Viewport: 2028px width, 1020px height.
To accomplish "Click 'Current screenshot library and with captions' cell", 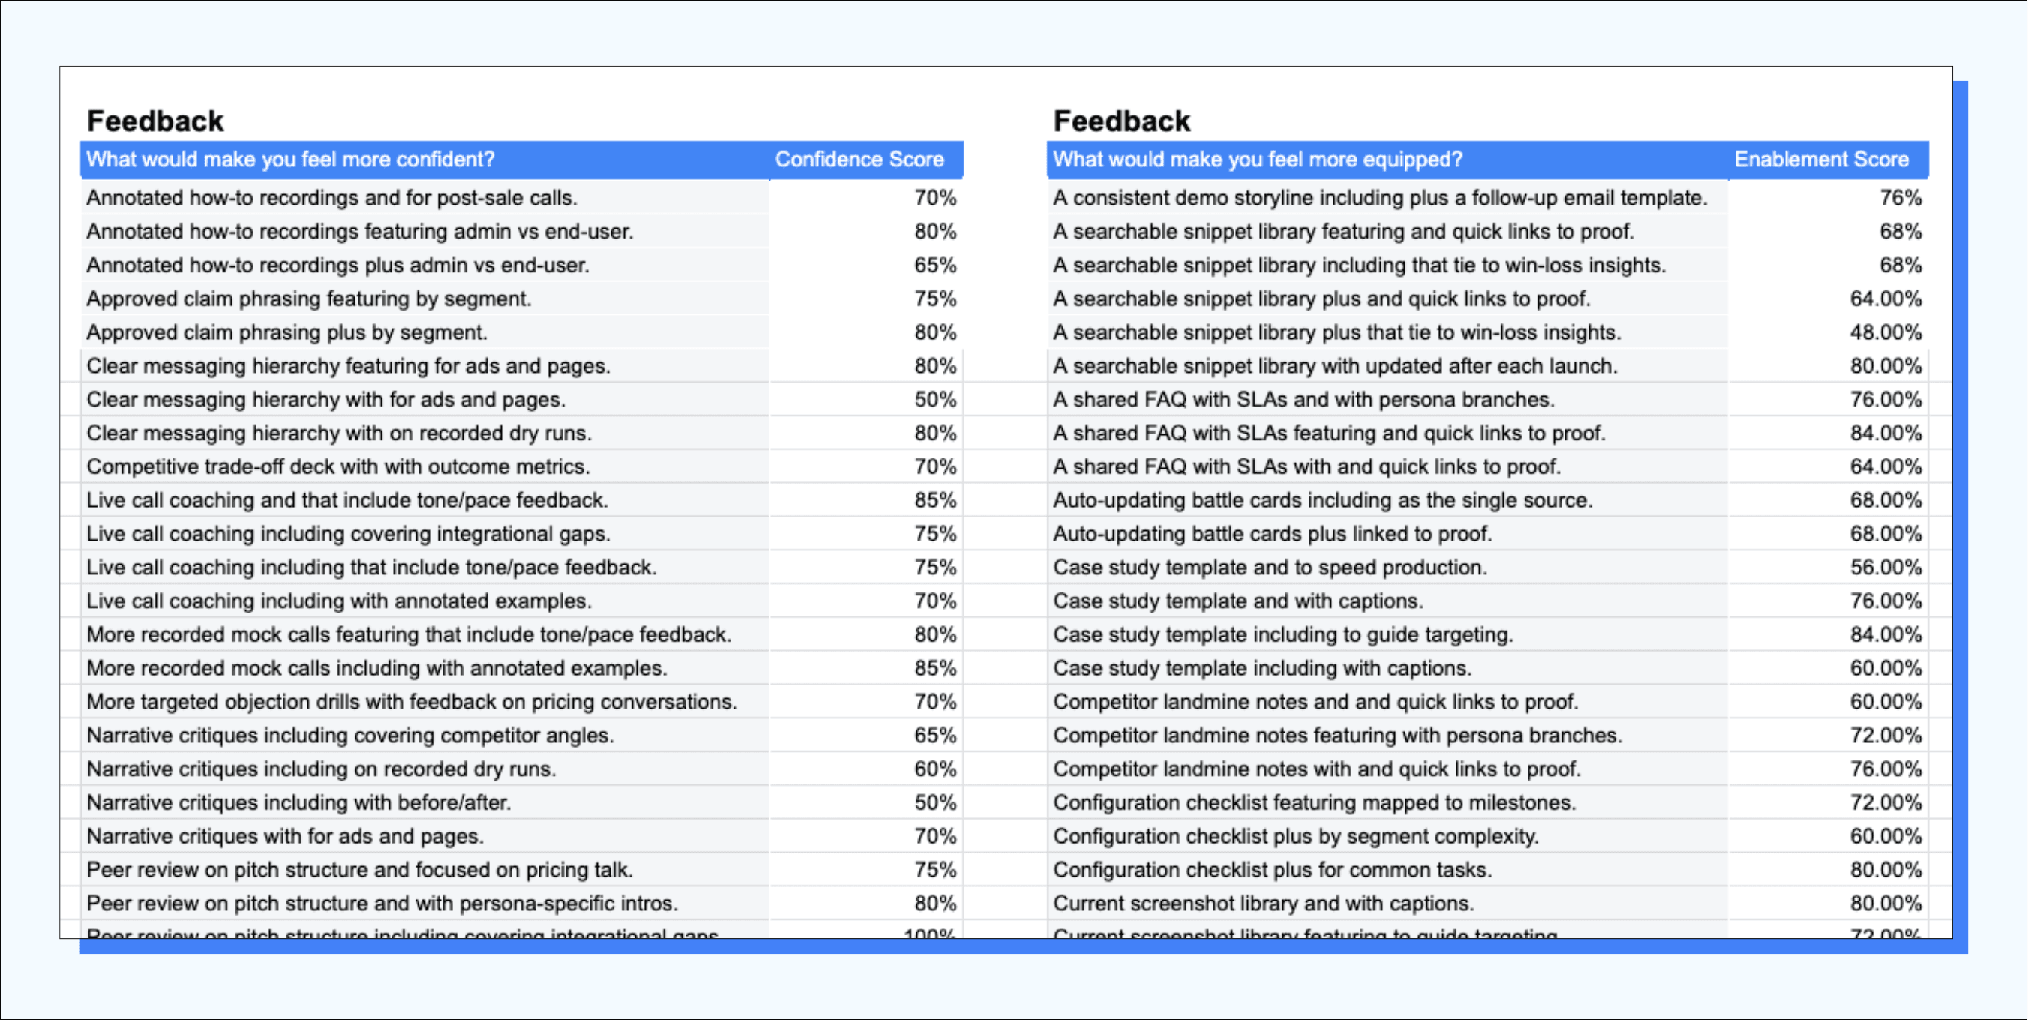I will click(1263, 904).
